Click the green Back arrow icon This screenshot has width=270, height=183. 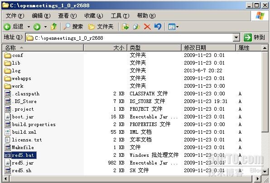point(7,27)
